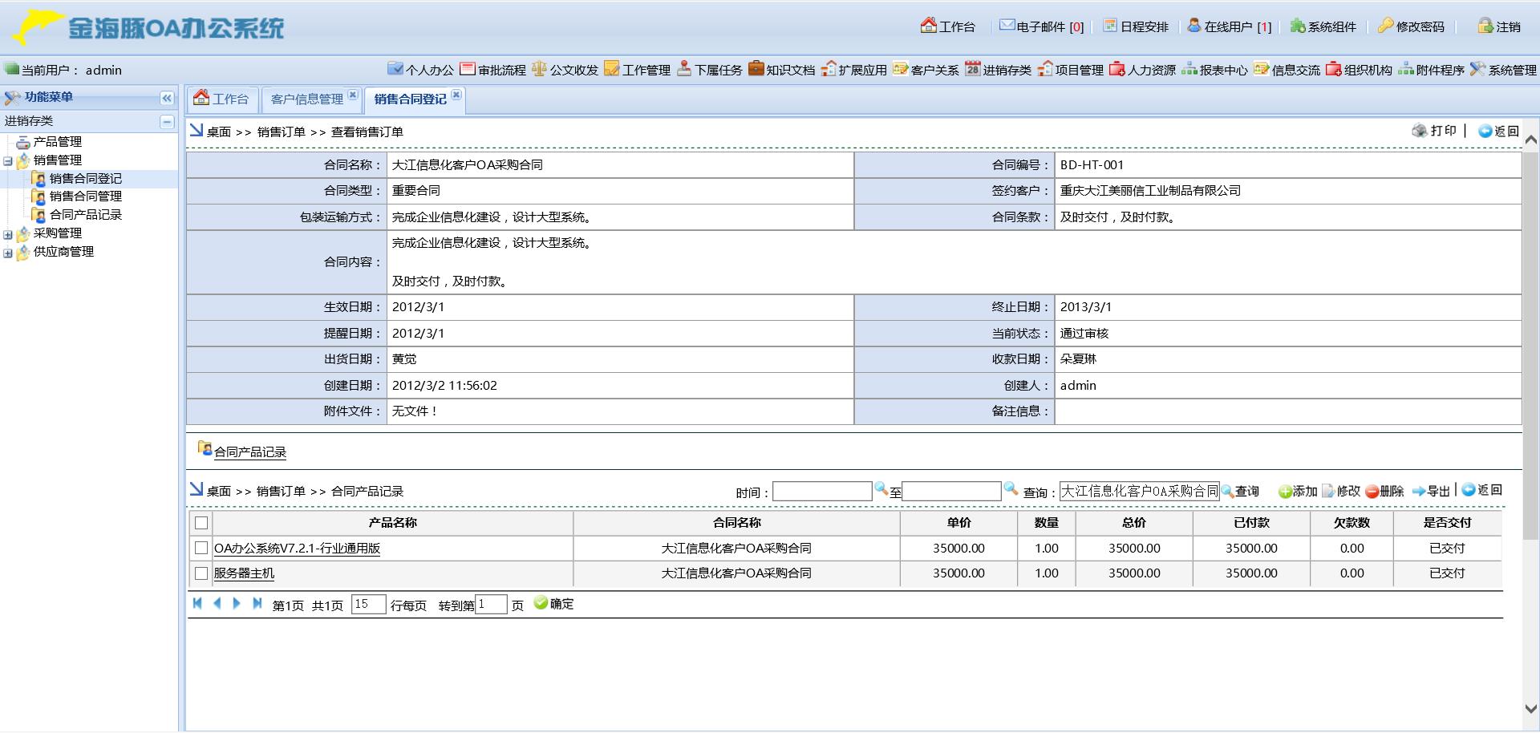Image resolution: width=1540 pixels, height=733 pixels.
Task: Open 电子邮件 mailbox in the header
Action: 1041,26
